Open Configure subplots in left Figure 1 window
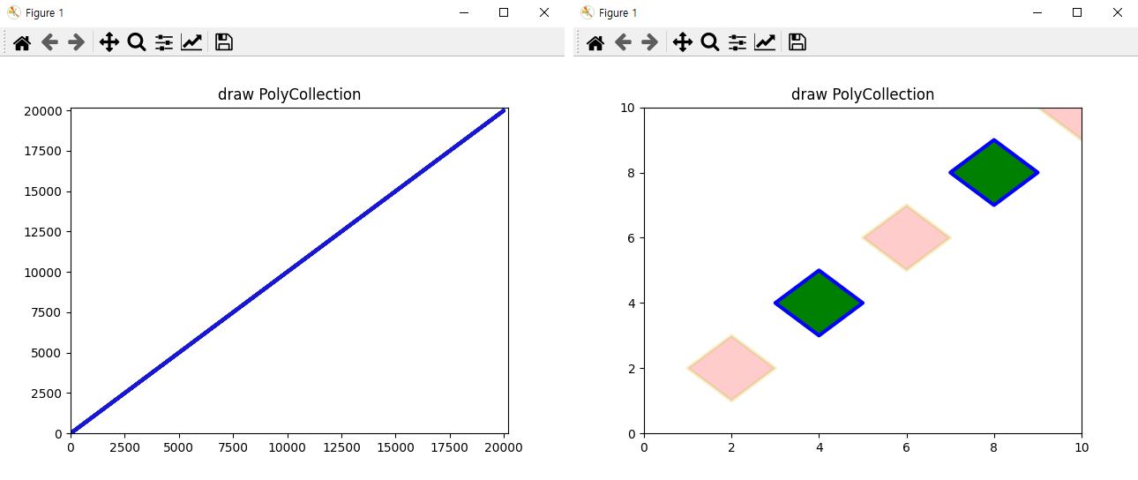 pyautogui.click(x=164, y=42)
